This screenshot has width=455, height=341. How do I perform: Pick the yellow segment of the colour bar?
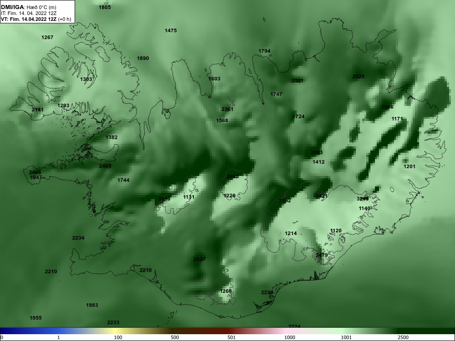[x=116, y=331]
